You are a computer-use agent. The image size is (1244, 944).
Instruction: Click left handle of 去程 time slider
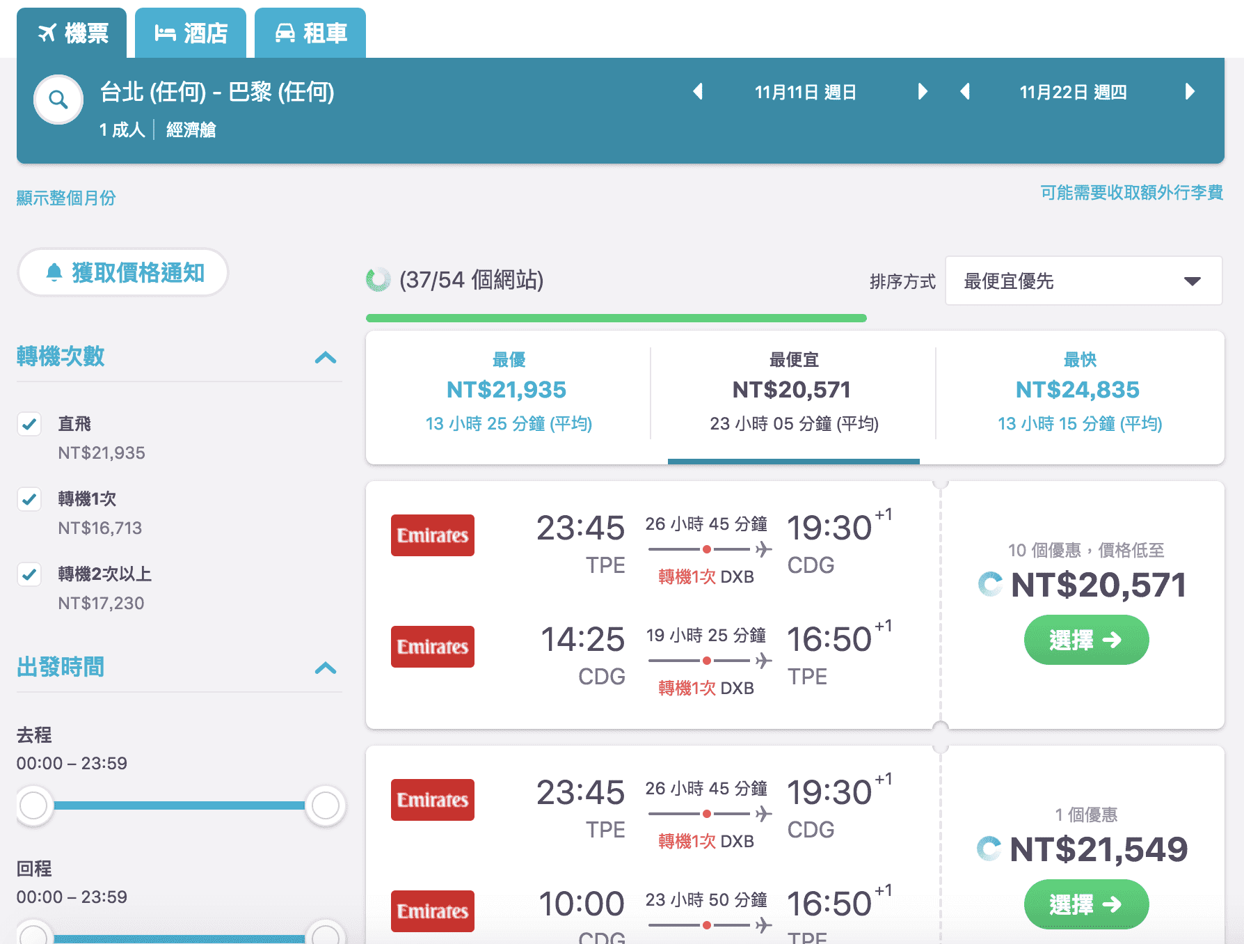(x=33, y=805)
